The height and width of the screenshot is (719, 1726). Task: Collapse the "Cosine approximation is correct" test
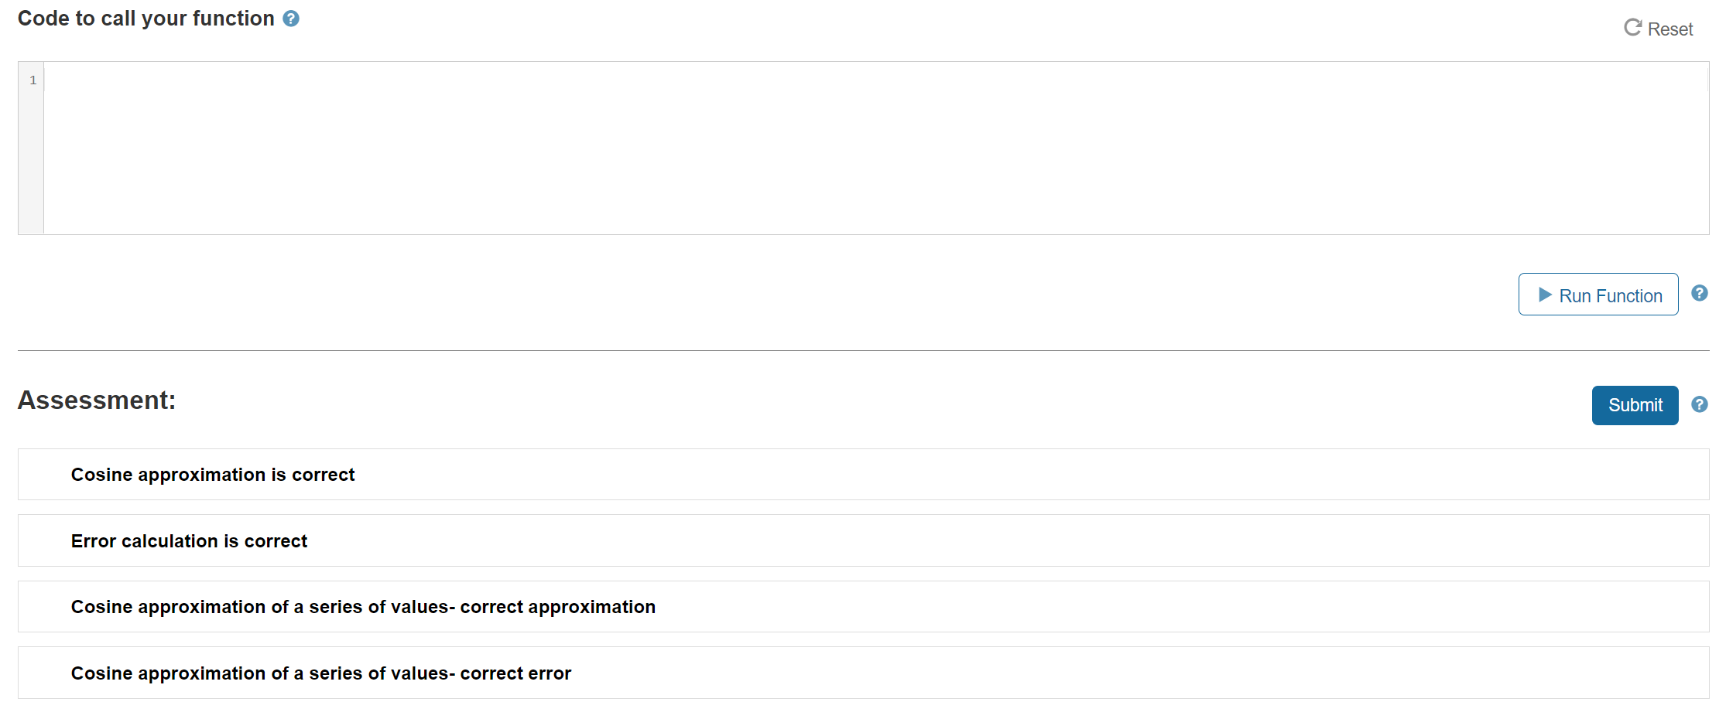[213, 474]
